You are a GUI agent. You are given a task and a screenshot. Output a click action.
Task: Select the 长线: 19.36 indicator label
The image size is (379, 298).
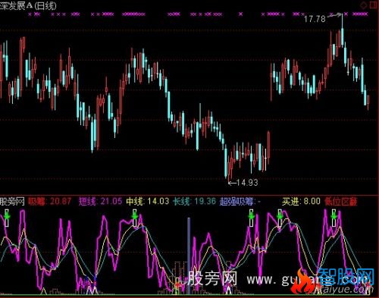tap(195, 202)
